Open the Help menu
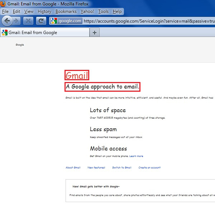 117,11
